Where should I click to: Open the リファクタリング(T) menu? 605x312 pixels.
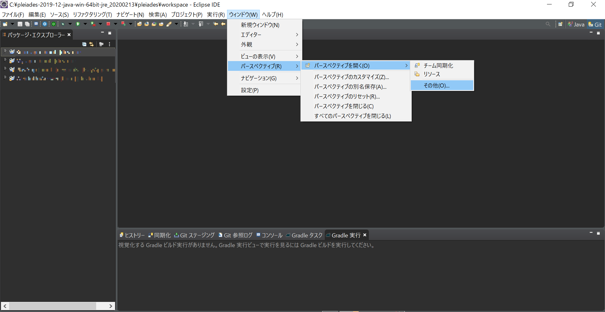pos(92,14)
